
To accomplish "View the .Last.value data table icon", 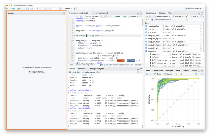I will [201, 26].
